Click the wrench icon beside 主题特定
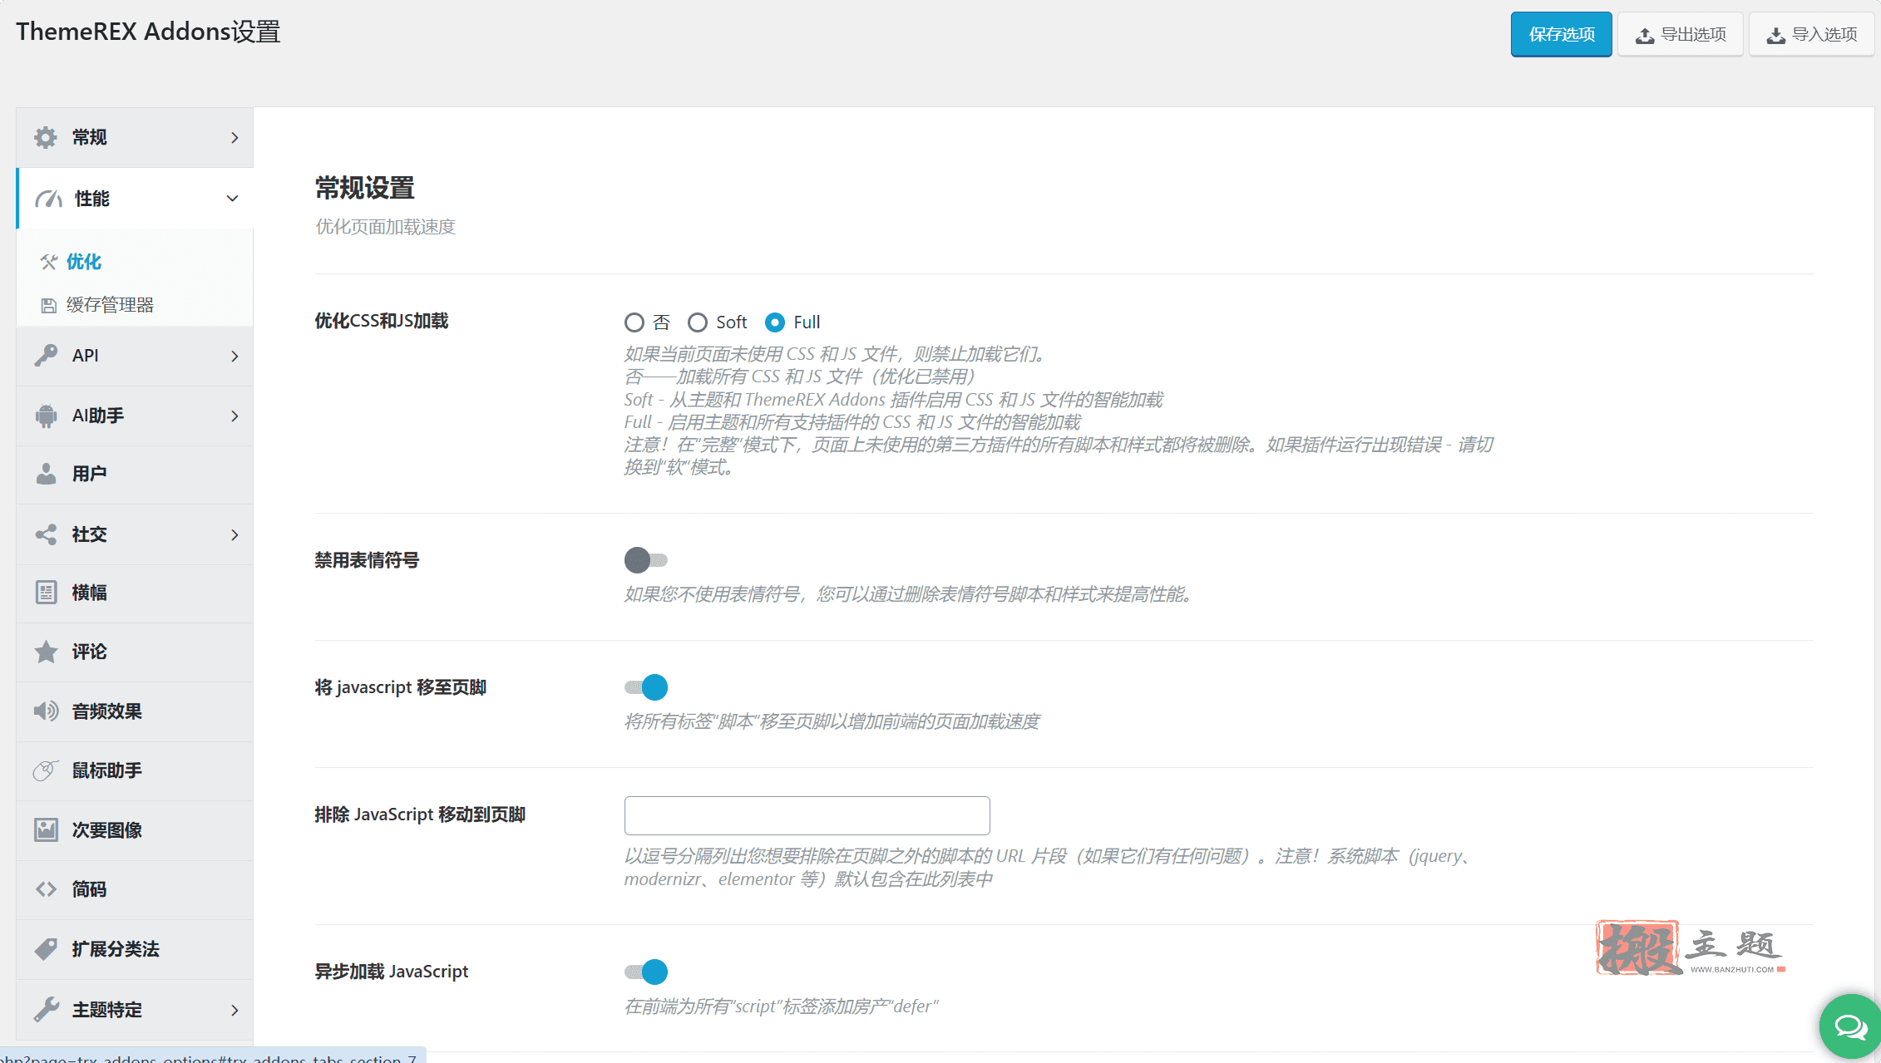This screenshot has height=1063, width=1881. click(x=46, y=1009)
